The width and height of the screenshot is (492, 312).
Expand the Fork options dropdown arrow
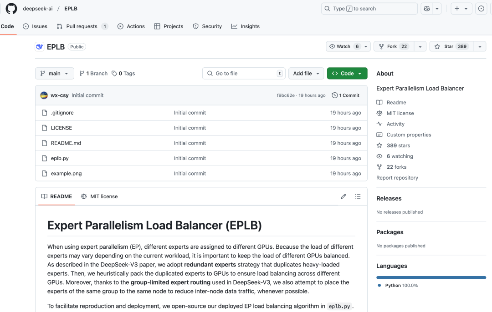[x=420, y=46]
